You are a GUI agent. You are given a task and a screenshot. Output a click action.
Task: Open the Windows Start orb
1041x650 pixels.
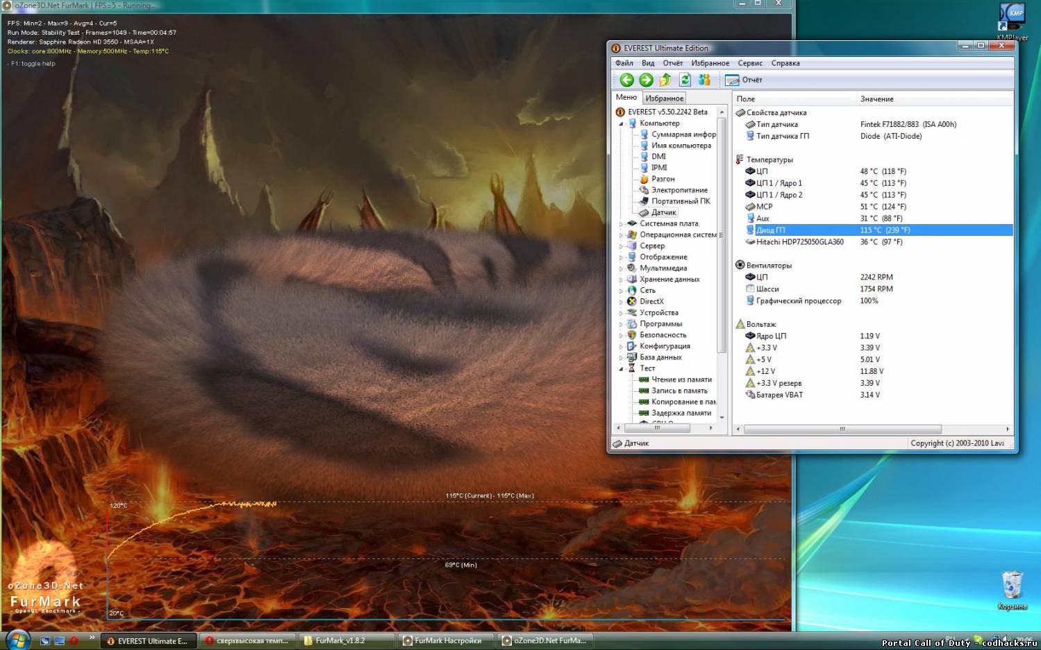(x=17, y=640)
